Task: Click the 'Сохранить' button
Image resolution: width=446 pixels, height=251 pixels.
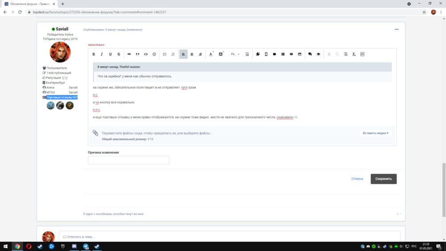Action: pyautogui.click(x=383, y=179)
